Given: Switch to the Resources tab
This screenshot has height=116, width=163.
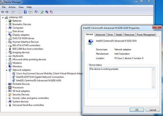Looking at the screenshot, I should tap(129, 35).
